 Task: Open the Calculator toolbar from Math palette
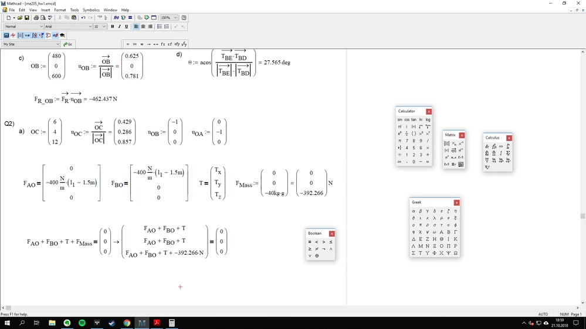tap(6, 36)
